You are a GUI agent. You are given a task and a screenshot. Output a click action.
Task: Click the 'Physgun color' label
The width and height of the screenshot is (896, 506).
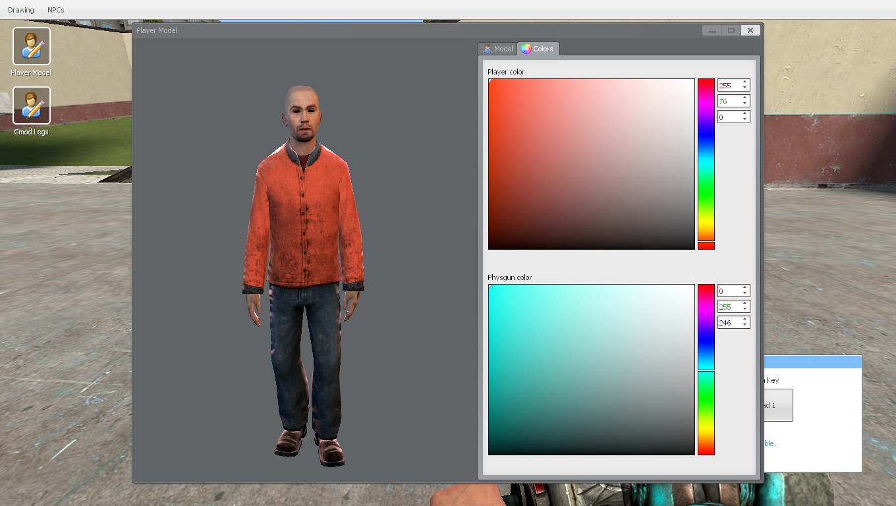(x=509, y=277)
